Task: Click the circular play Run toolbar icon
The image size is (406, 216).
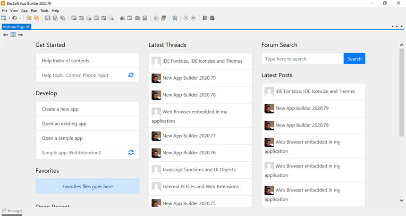Action: (186, 18)
